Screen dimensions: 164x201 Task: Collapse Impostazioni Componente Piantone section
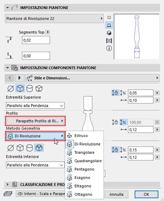(8, 68)
